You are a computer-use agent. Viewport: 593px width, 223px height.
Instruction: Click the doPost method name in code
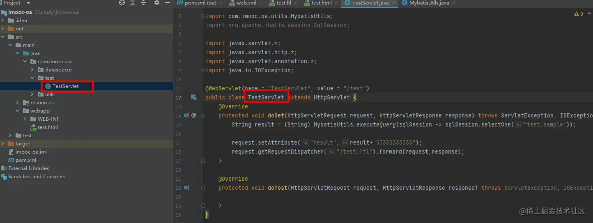click(278, 188)
